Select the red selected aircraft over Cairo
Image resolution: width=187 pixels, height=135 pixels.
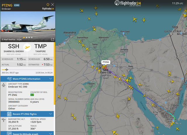[x=105, y=68]
